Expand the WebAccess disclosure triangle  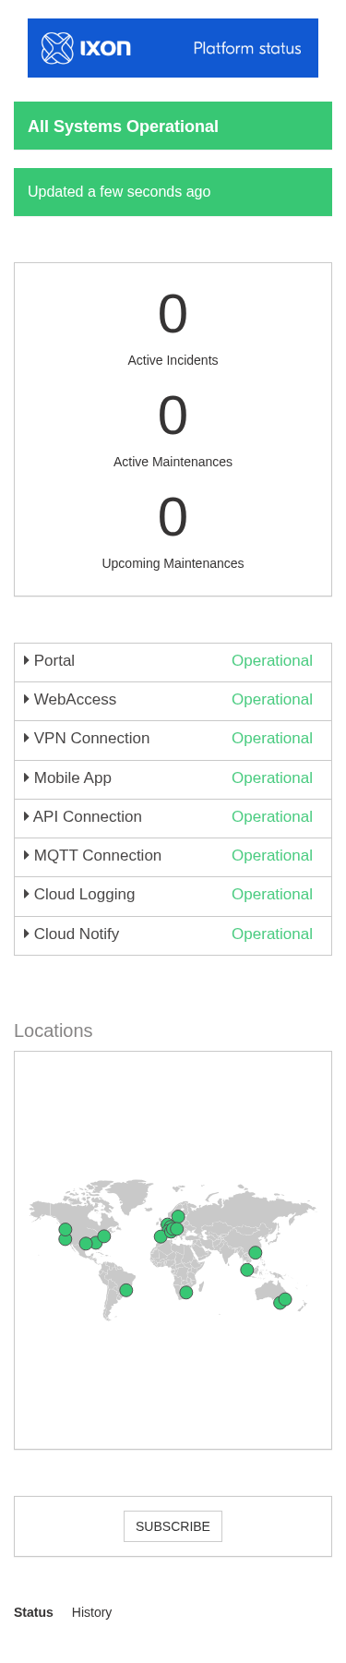[27, 699]
